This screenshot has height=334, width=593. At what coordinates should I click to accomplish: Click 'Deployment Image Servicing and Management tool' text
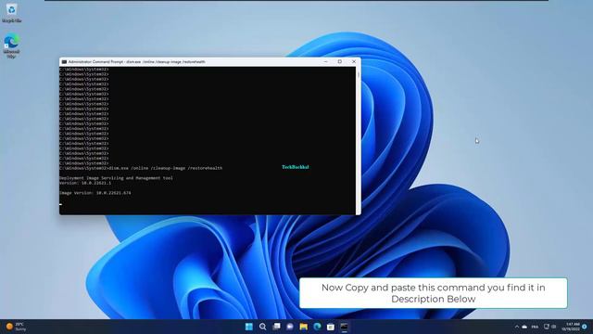click(x=116, y=178)
